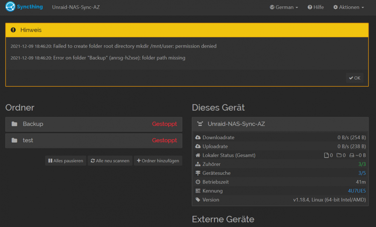This screenshot has height=227, width=376.
Task: Open the 4U7UE5 device ID link
Action: coord(357,191)
